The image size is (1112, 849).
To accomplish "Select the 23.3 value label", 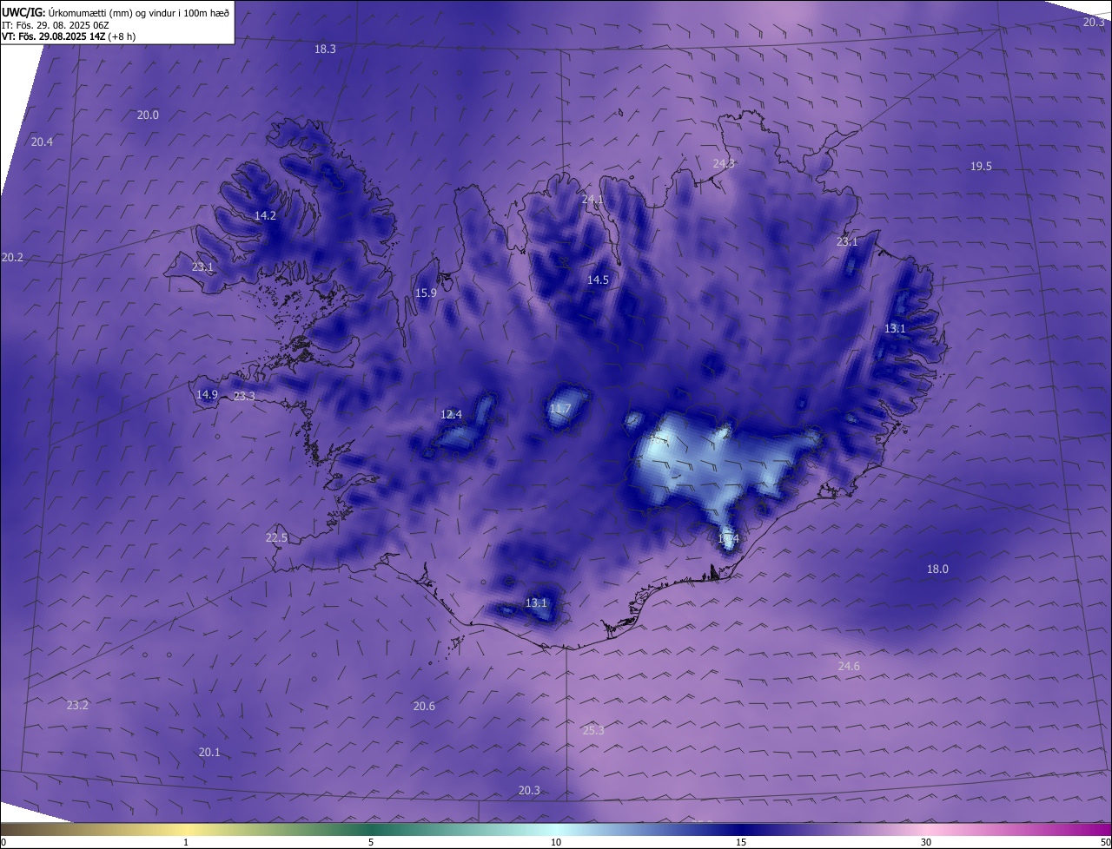I will click(244, 397).
